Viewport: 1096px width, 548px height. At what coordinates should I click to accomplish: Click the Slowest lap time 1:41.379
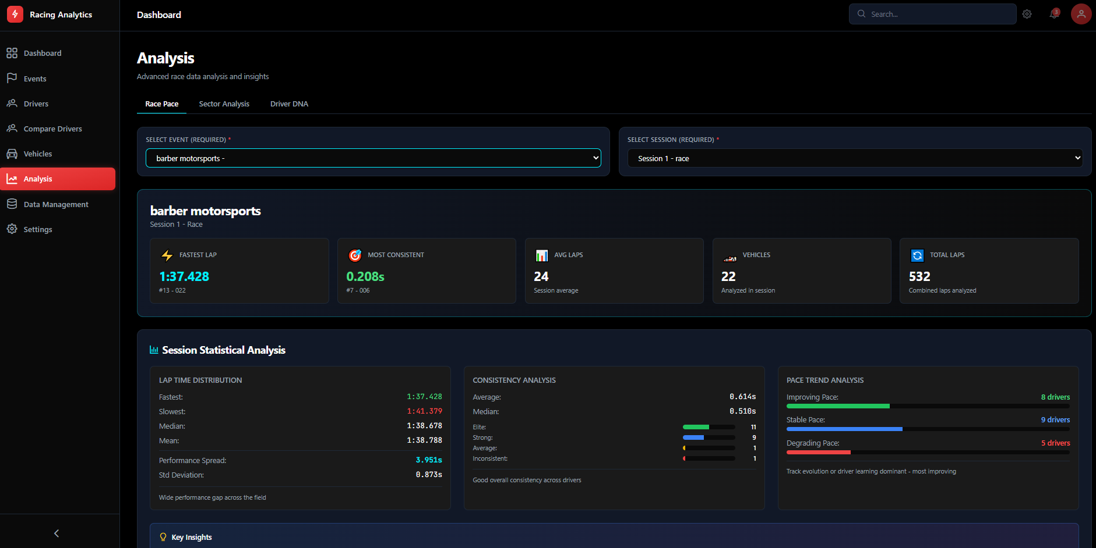424,411
